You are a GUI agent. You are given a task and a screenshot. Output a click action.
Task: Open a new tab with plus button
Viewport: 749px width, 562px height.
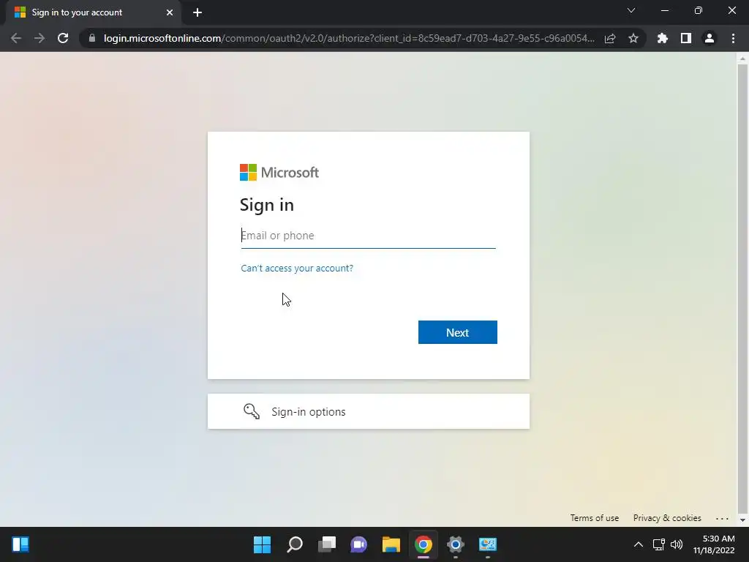click(x=197, y=12)
